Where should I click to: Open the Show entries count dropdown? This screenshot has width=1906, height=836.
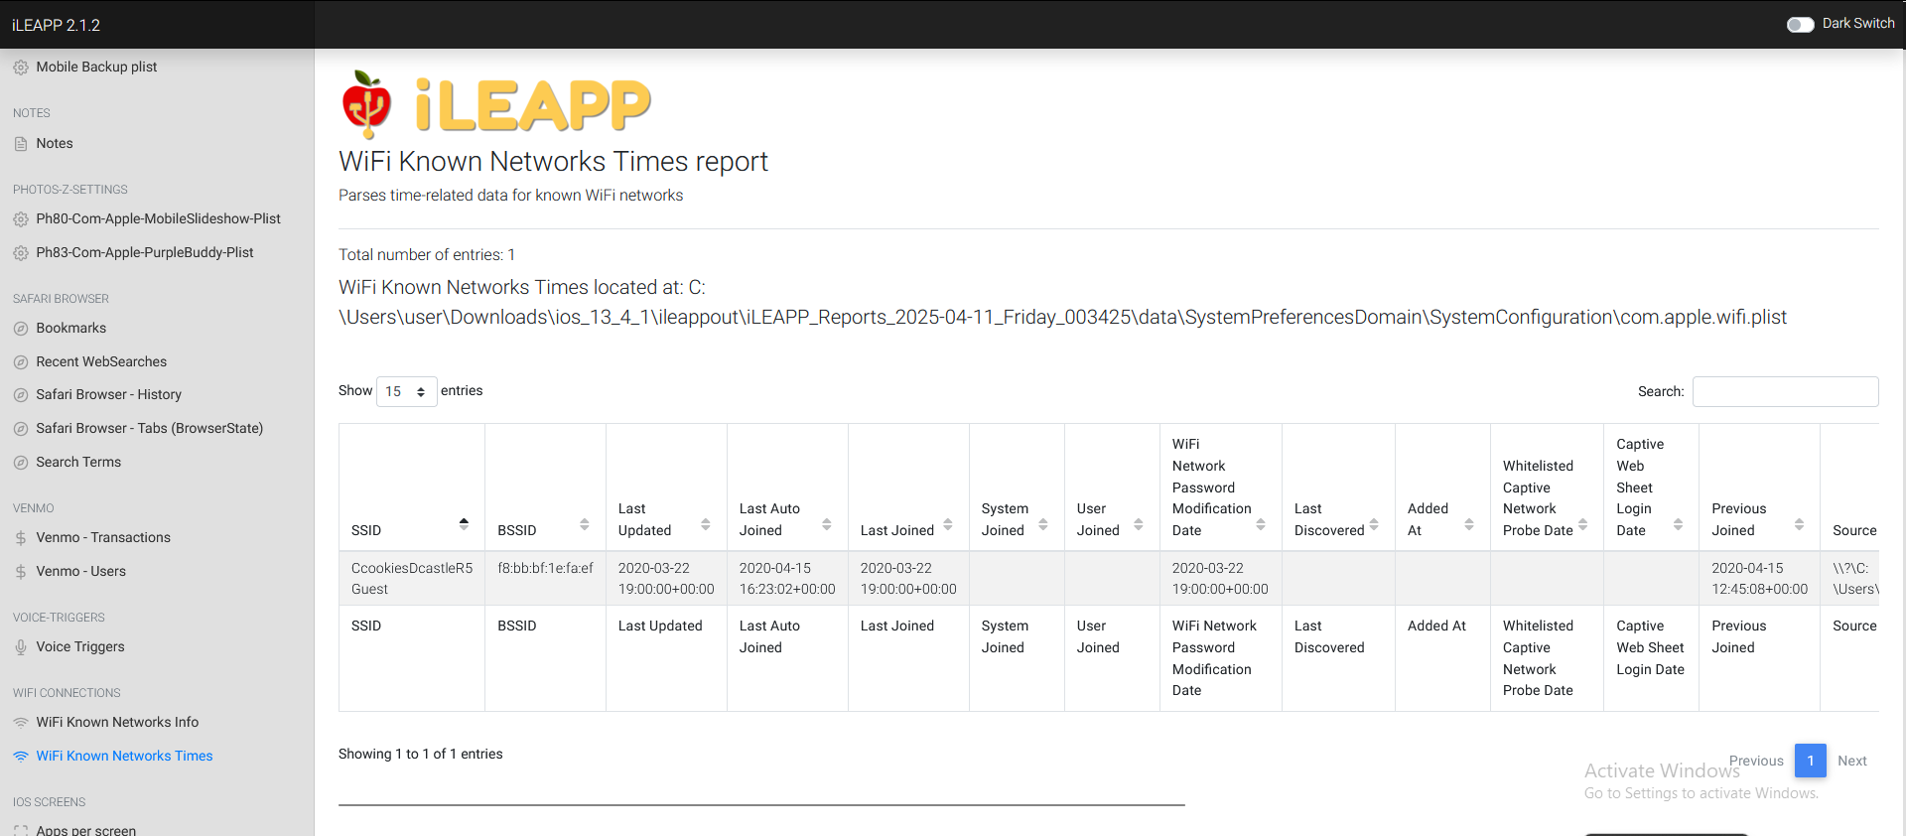click(406, 391)
